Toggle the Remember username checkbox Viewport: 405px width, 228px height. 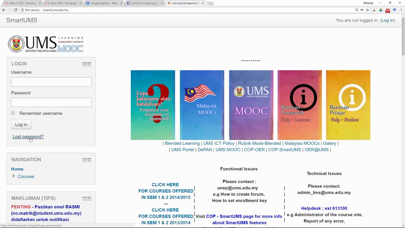(x=13, y=113)
